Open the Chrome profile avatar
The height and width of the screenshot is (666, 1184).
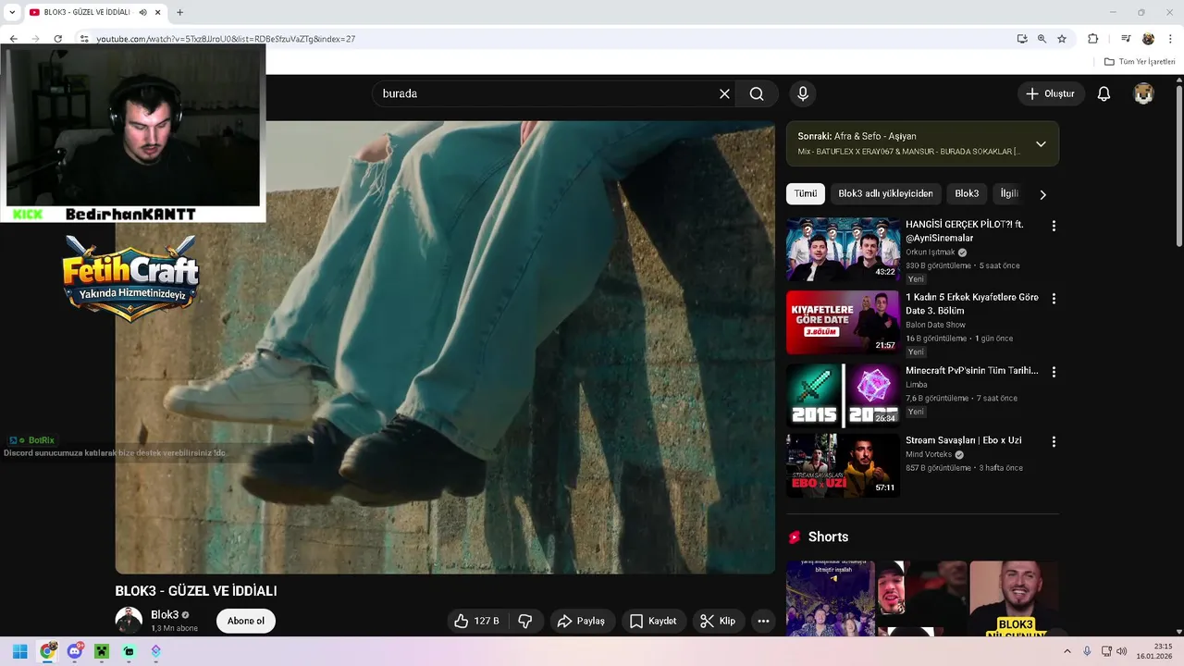(x=1148, y=39)
